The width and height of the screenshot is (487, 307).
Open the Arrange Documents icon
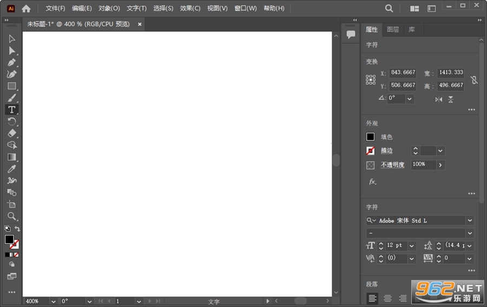tap(414, 9)
